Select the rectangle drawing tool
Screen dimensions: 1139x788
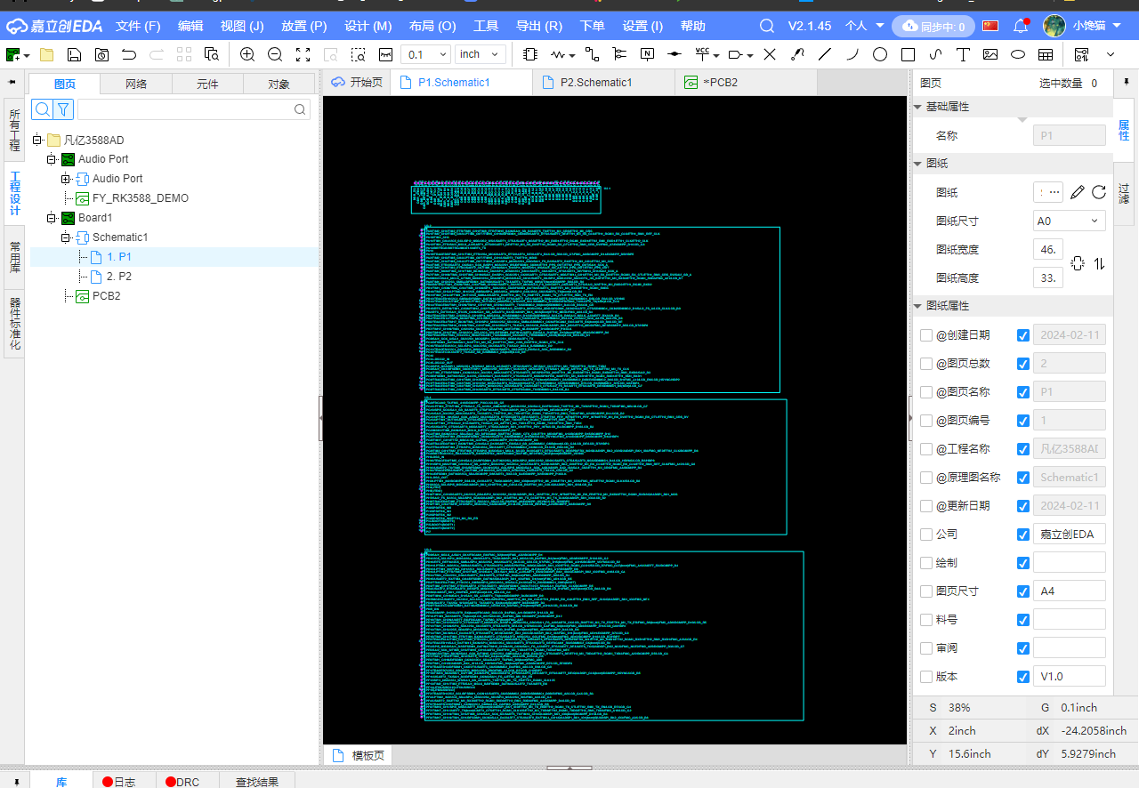coord(908,54)
